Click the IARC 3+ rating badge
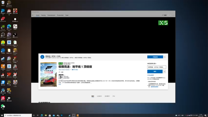This screenshot has width=208, height=117. (61, 76)
